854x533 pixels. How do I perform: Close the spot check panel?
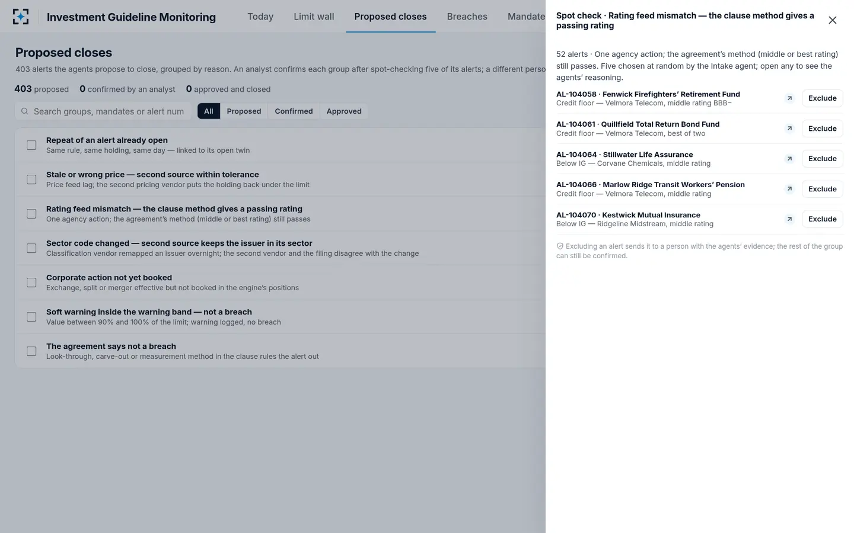pos(833,20)
